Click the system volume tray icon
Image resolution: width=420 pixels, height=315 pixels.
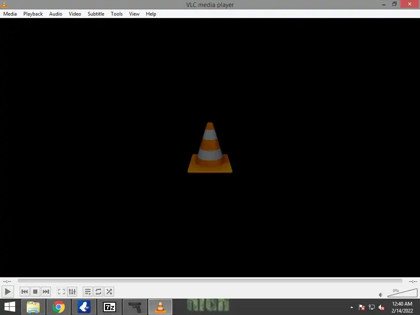point(381,307)
